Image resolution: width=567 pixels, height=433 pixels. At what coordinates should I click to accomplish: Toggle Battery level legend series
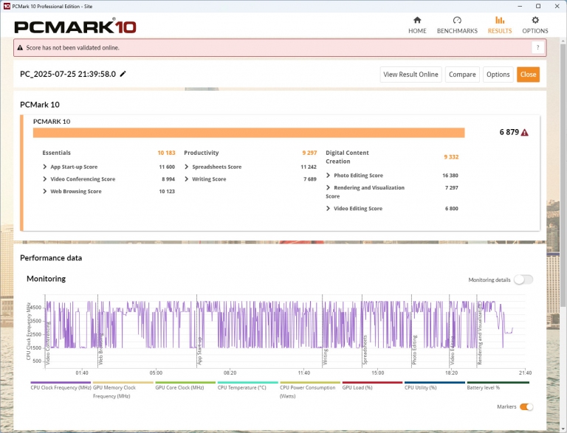click(498, 387)
